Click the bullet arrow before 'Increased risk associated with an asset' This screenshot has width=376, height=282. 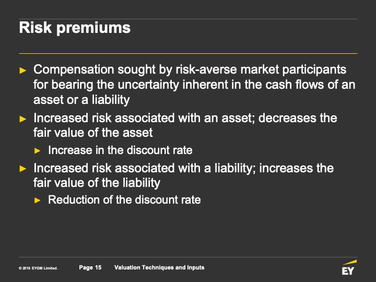(x=22, y=119)
